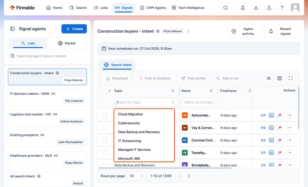Check the Corrimal Civil row checkbox

pyautogui.click(x=105, y=140)
